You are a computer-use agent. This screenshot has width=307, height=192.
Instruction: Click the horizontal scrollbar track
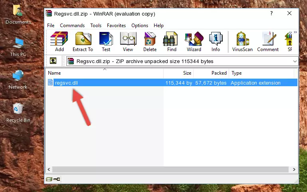(x=170, y=170)
